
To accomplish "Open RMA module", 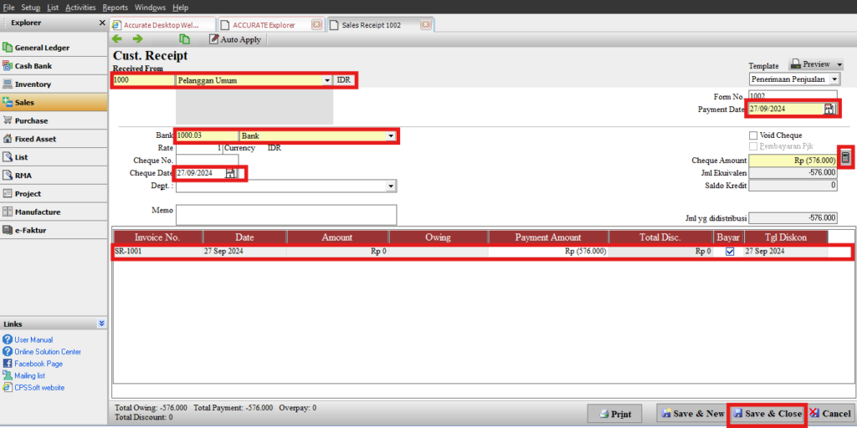I will coord(54,176).
